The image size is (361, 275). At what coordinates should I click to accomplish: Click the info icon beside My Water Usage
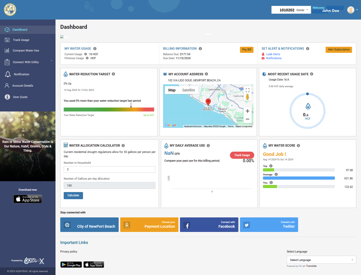coord(95,49)
